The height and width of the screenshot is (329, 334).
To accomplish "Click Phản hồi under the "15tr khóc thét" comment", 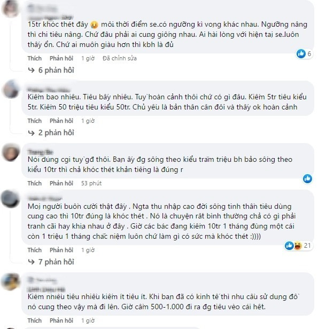I will pyautogui.click(x=61, y=58).
